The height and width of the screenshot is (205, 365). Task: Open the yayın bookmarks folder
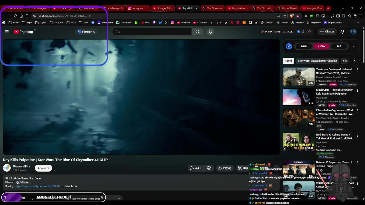pos(14,22)
